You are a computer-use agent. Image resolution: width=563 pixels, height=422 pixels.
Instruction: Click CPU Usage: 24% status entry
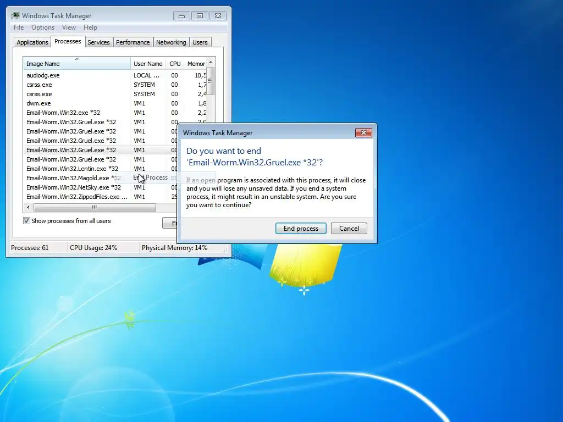93,248
